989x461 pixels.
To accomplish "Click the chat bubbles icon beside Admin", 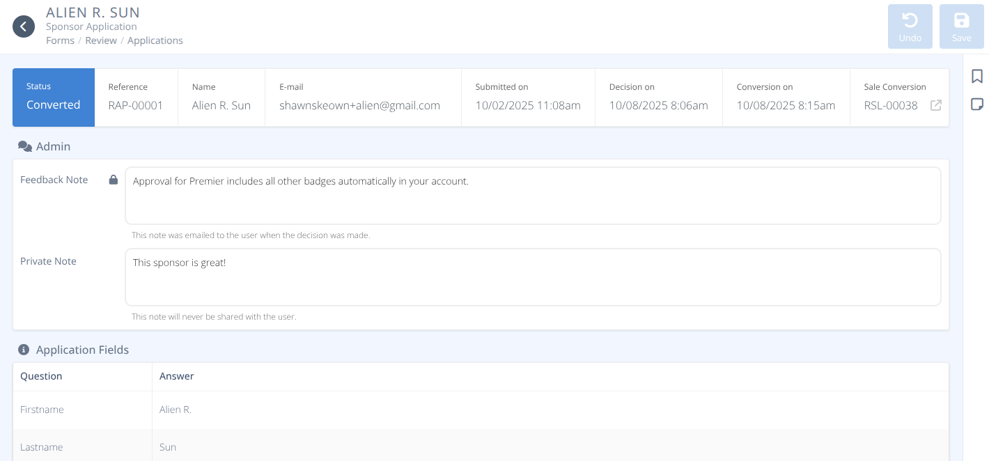I will click(x=25, y=146).
